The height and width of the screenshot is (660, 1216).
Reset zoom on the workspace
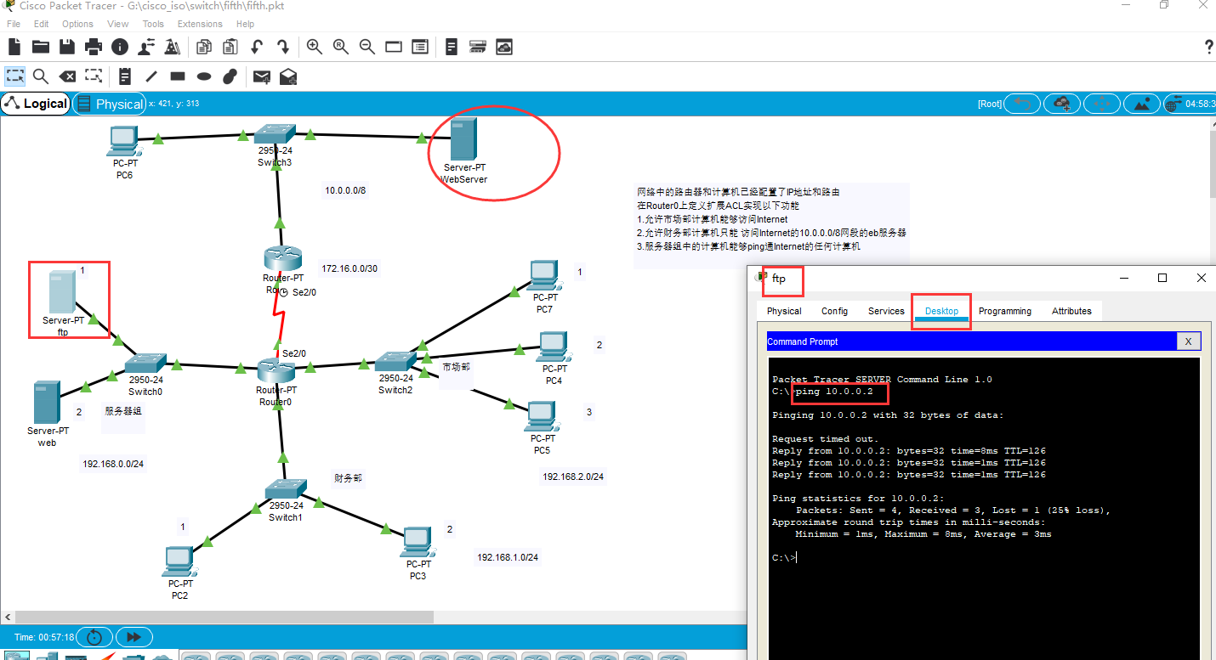click(x=341, y=47)
